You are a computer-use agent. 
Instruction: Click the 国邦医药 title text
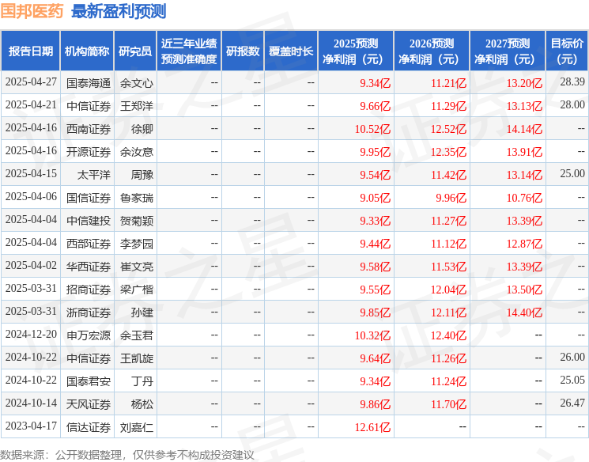[x=32, y=11]
